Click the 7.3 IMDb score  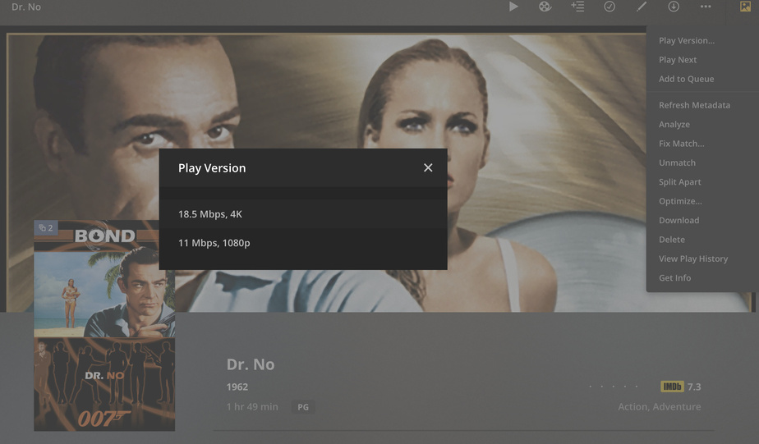[x=694, y=387]
